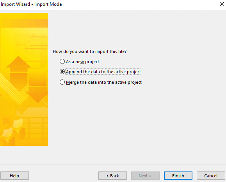The image size is (226, 182).
Task: Close the Import Wizard dialog window
Action: pos(222,4)
